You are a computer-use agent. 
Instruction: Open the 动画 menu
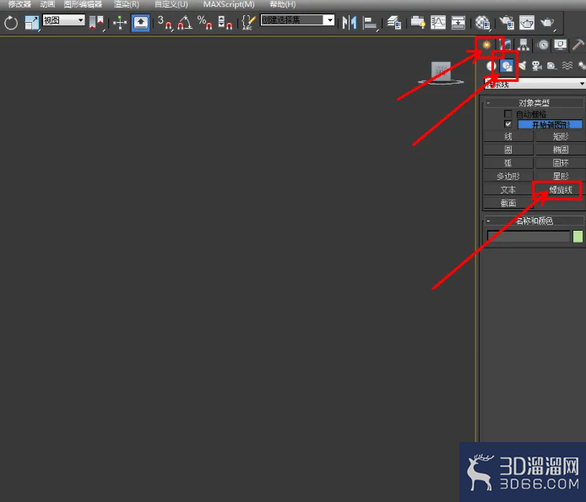[47, 4]
